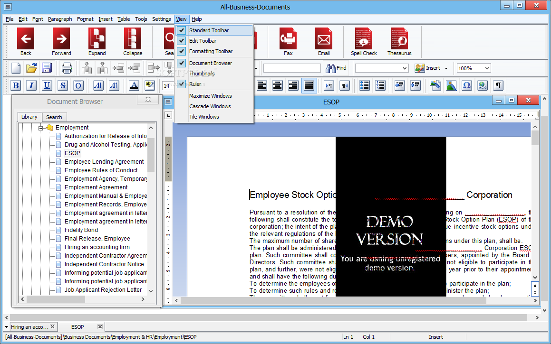Open ESOP document window system menu
Image resolution: width=551 pixels, height=344 pixels.
pyautogui.click(x=168, y=102)
